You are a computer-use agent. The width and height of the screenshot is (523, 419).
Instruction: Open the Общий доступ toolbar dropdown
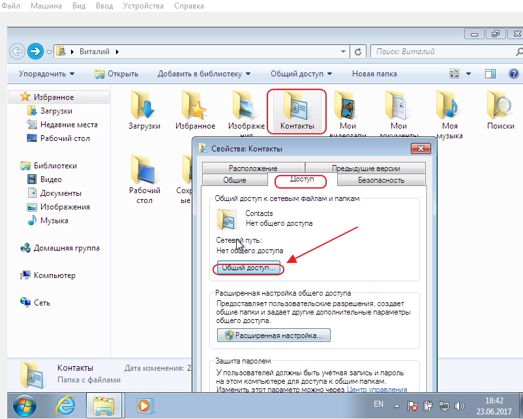pos(301,74)
